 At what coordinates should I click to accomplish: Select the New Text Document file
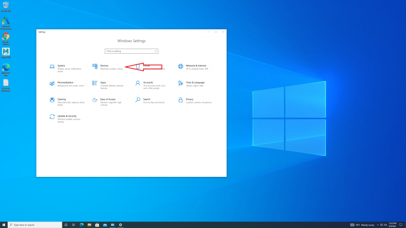(x=6, y=85)
